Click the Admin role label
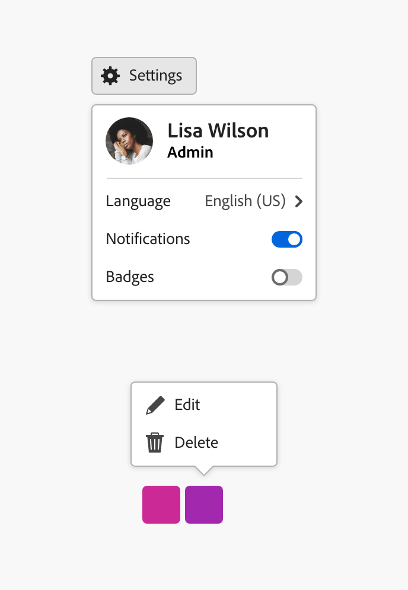The image size is (408, 590). pos(190,152)
